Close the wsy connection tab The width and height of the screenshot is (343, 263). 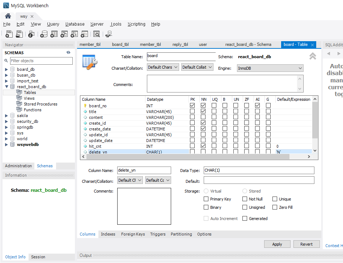(32, 16)
